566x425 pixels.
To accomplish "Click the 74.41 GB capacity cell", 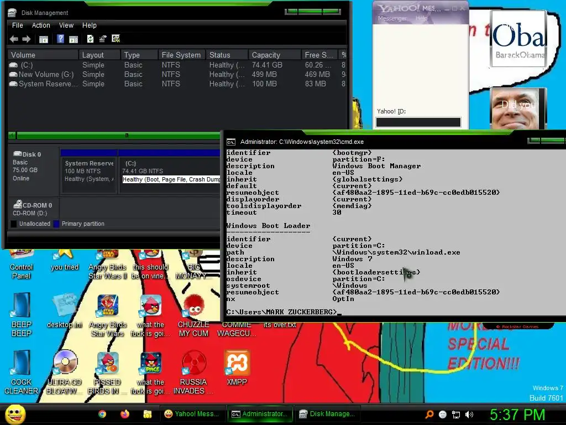I will click(x=267, y=65).
